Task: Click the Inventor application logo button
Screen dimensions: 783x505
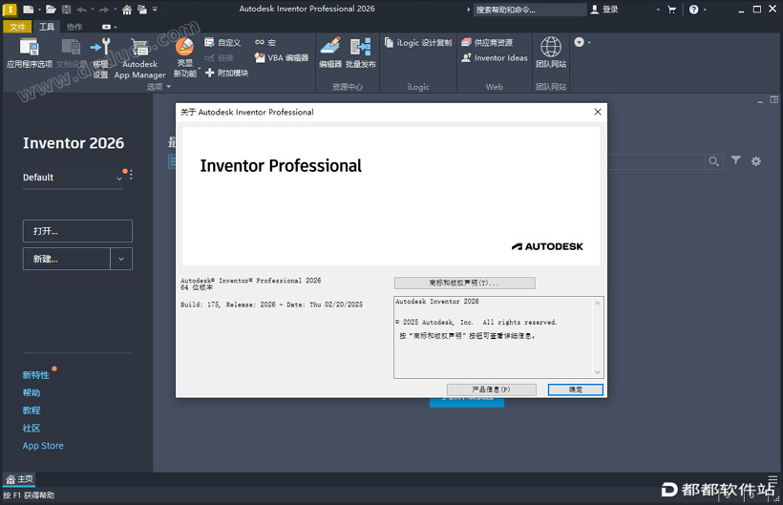Action: coord(10,10)
